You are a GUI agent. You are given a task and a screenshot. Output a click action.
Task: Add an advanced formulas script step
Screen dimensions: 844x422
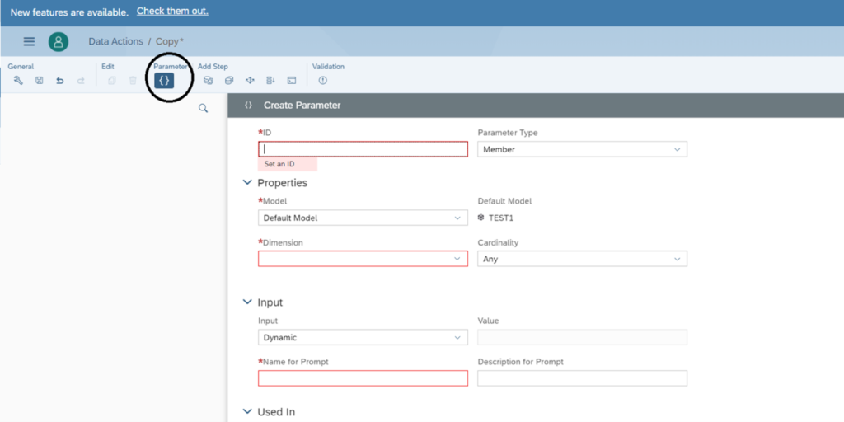coord(291,81)
